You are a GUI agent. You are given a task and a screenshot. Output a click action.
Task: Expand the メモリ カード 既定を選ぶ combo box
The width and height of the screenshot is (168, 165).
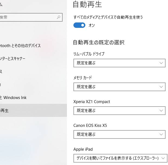(119, 87)
